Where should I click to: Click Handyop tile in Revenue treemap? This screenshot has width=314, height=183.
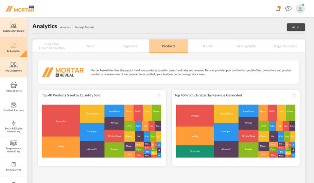click(x=226, y=132)
